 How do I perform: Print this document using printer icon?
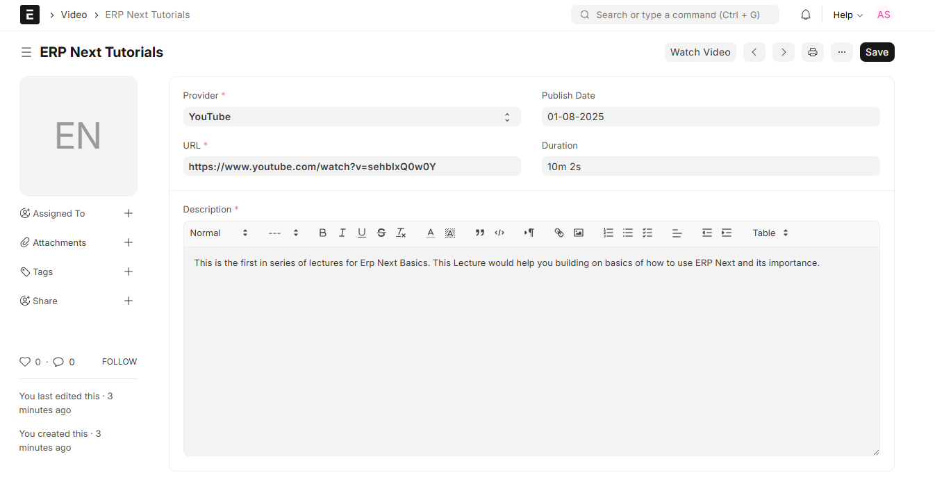point(813,52)
